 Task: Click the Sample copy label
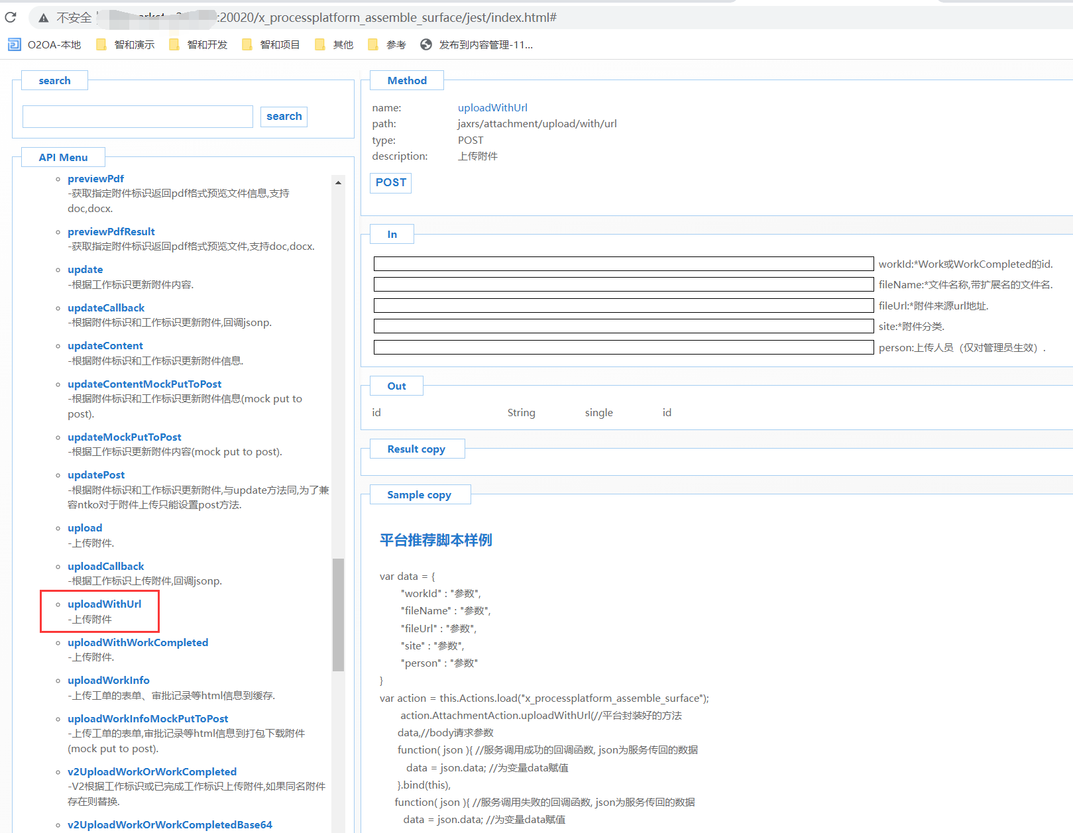pos(419,494)
